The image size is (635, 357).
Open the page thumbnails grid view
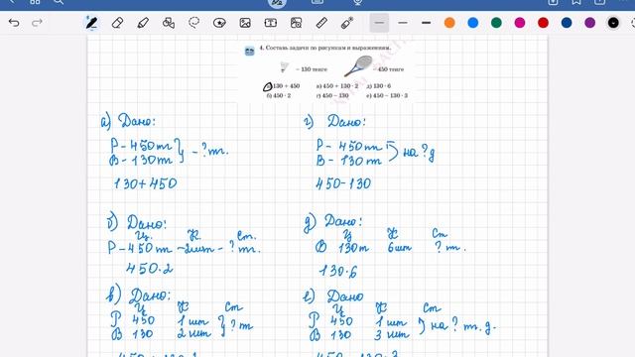(35, 2)
